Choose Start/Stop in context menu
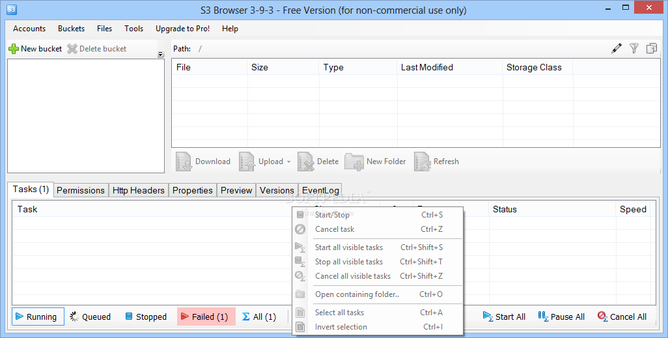 click(378, 215)
